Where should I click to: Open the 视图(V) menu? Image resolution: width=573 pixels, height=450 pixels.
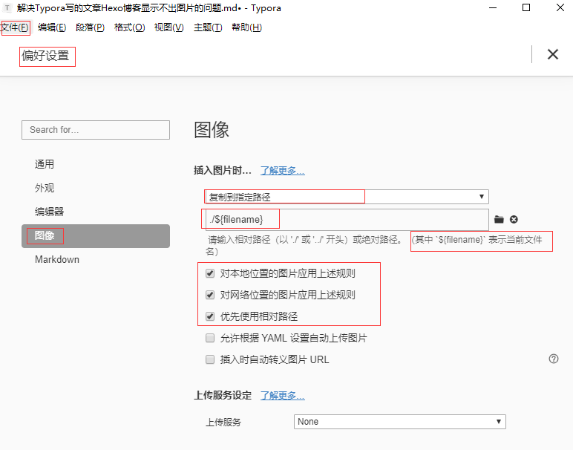pos(168,27)
